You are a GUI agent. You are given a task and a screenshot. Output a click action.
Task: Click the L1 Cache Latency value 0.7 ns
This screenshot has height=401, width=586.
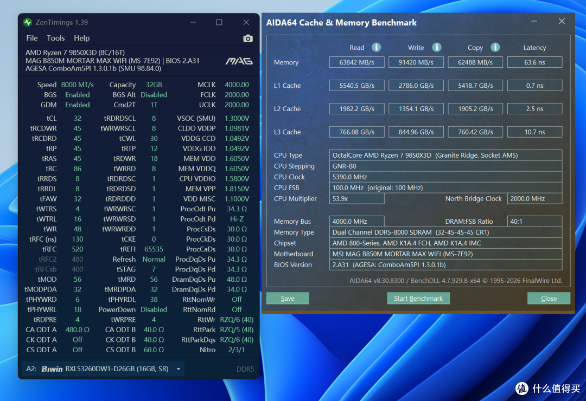click(535, 86)
